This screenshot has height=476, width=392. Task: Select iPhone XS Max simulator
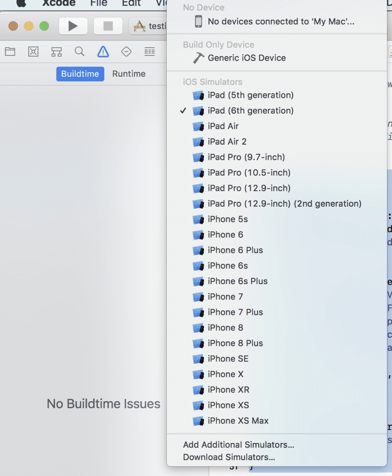click(277, 420)
